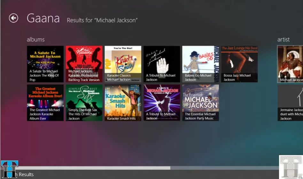Open The Greatest Michael Jackson Karaoke Album Ever
The width and height of the screenshot is (303, 179).
coord(45,103)
